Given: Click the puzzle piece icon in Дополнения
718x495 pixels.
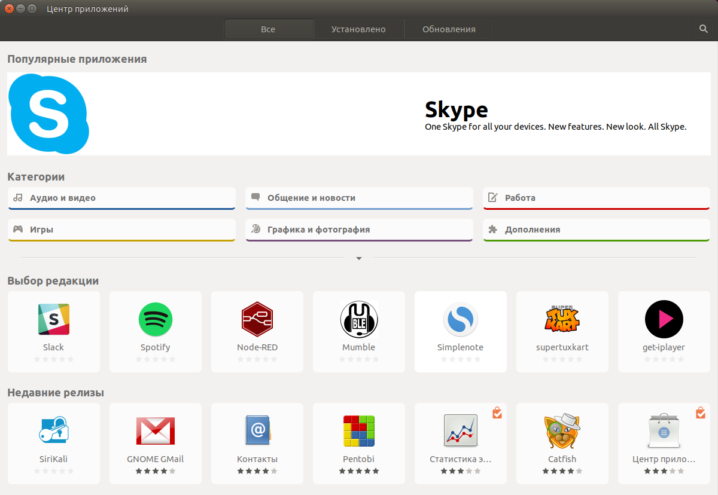Looking at the screenshot, I should click(493, 229).
